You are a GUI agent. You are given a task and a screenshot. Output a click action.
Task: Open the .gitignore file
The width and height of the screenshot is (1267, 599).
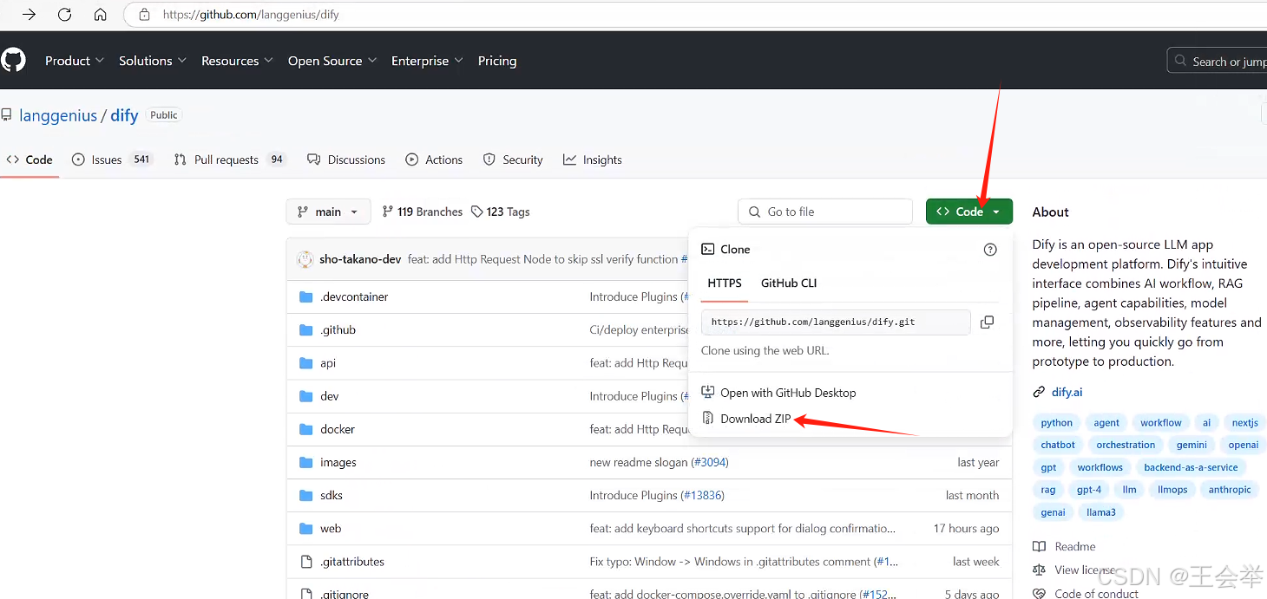point(345,594)
